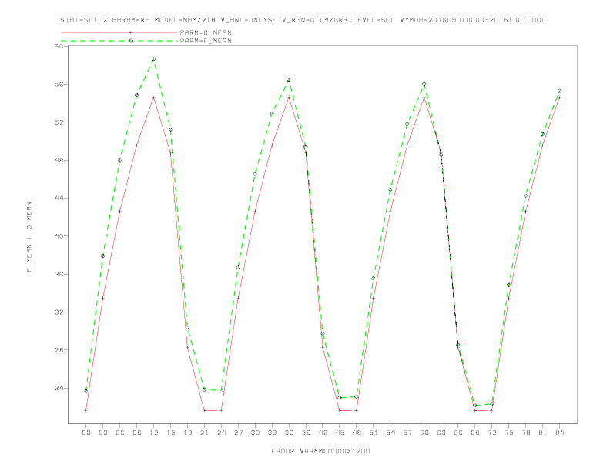Click x-axis tick label 06

[x=120, y=433]
